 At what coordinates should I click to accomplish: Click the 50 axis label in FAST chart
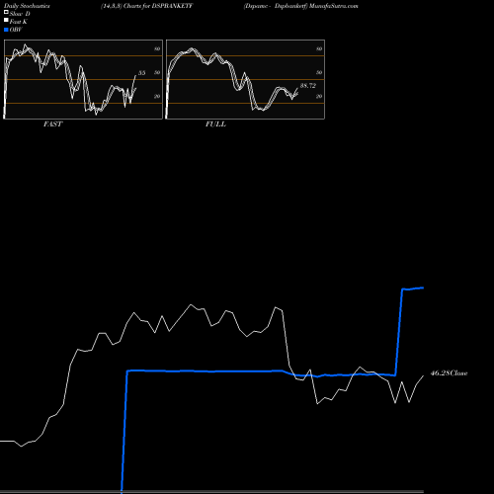(157, 72)
